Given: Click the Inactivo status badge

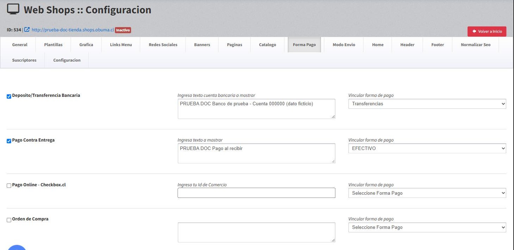Looking at the screenshot, I should point(123,30).
